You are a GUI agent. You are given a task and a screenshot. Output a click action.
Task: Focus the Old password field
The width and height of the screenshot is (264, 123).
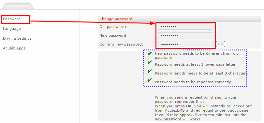click(x=185, y=27)
